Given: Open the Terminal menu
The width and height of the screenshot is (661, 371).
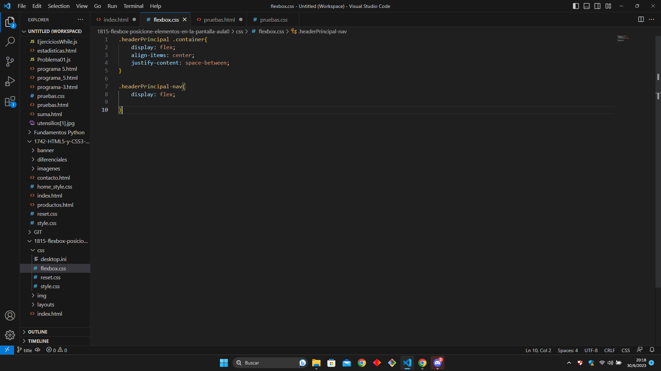Looking at the screenshot, I should point(133,6).
